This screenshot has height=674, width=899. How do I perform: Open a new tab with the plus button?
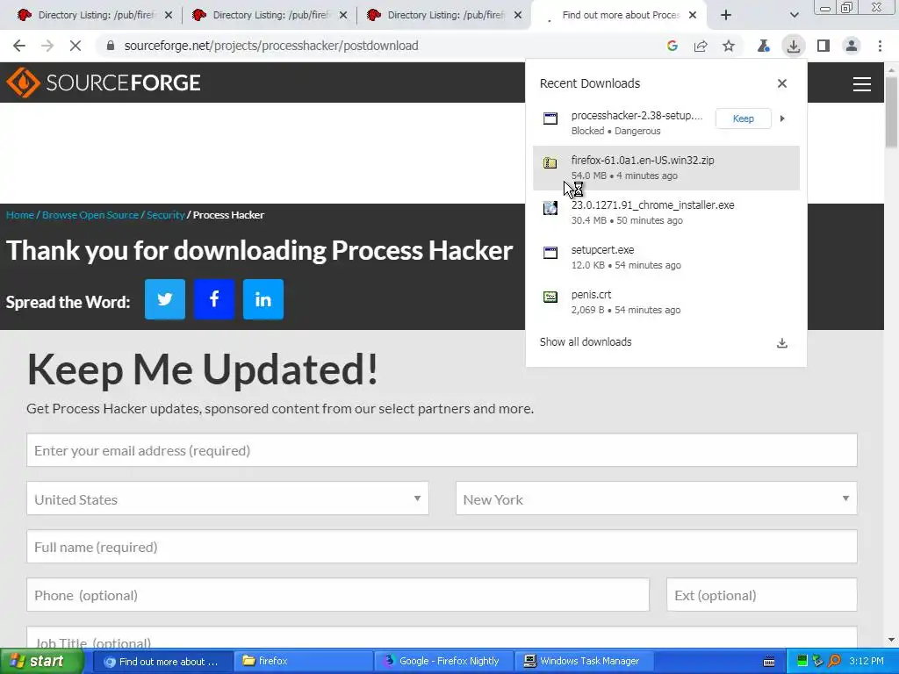(726, 16)
